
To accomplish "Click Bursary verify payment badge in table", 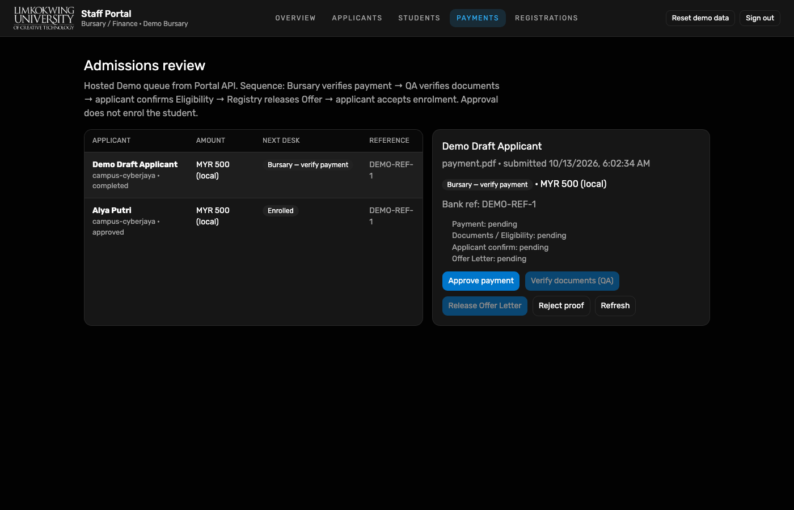I will pyautogui.click(x=308, y=165).
